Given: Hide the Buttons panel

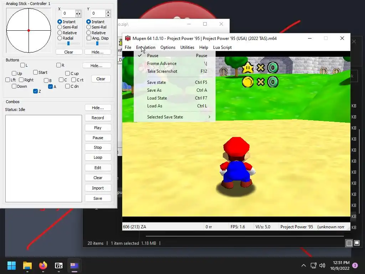Looking at the screenshot, I should coord(96,66).
